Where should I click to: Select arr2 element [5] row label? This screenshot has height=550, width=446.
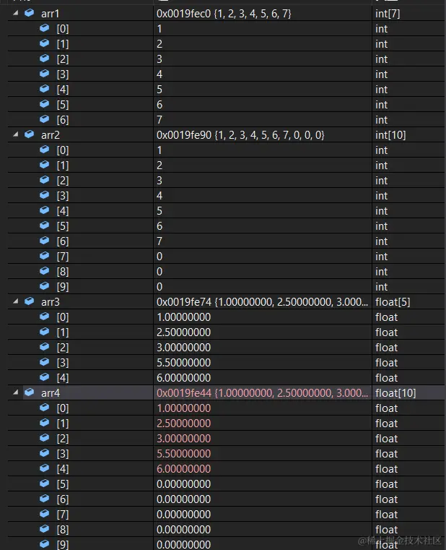click(63, 226)
